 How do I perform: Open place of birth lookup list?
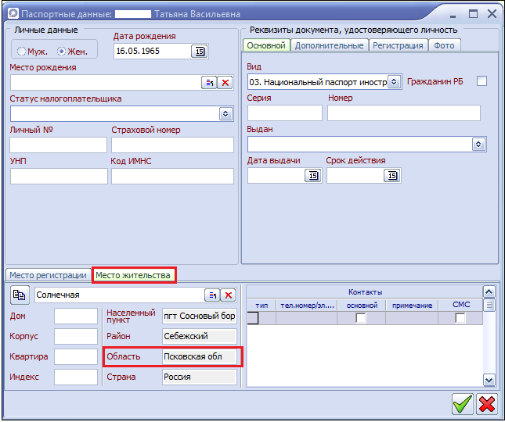pos(210,83)
